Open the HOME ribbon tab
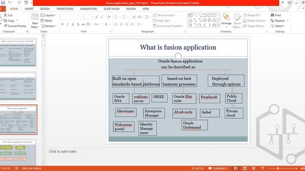Image resolution: width=305 pixels, height=171 pixels. click(x=14, y=9)
